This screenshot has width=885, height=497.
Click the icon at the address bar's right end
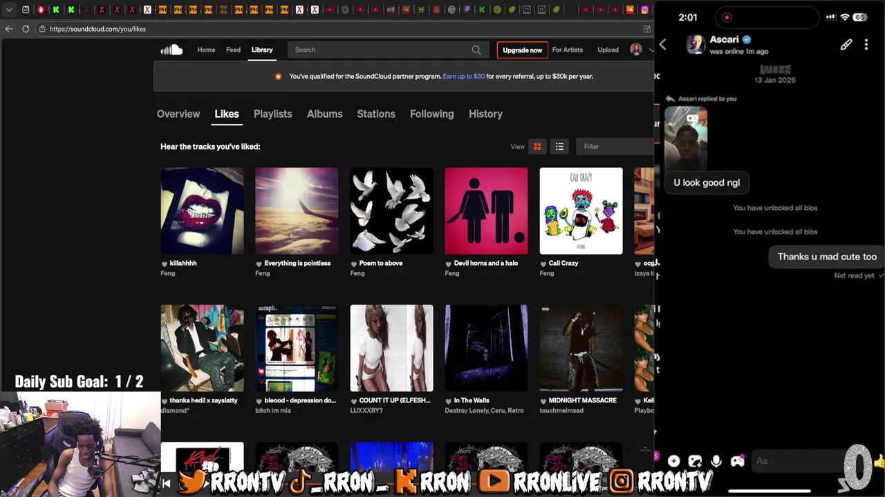click(x=647, y=29)
